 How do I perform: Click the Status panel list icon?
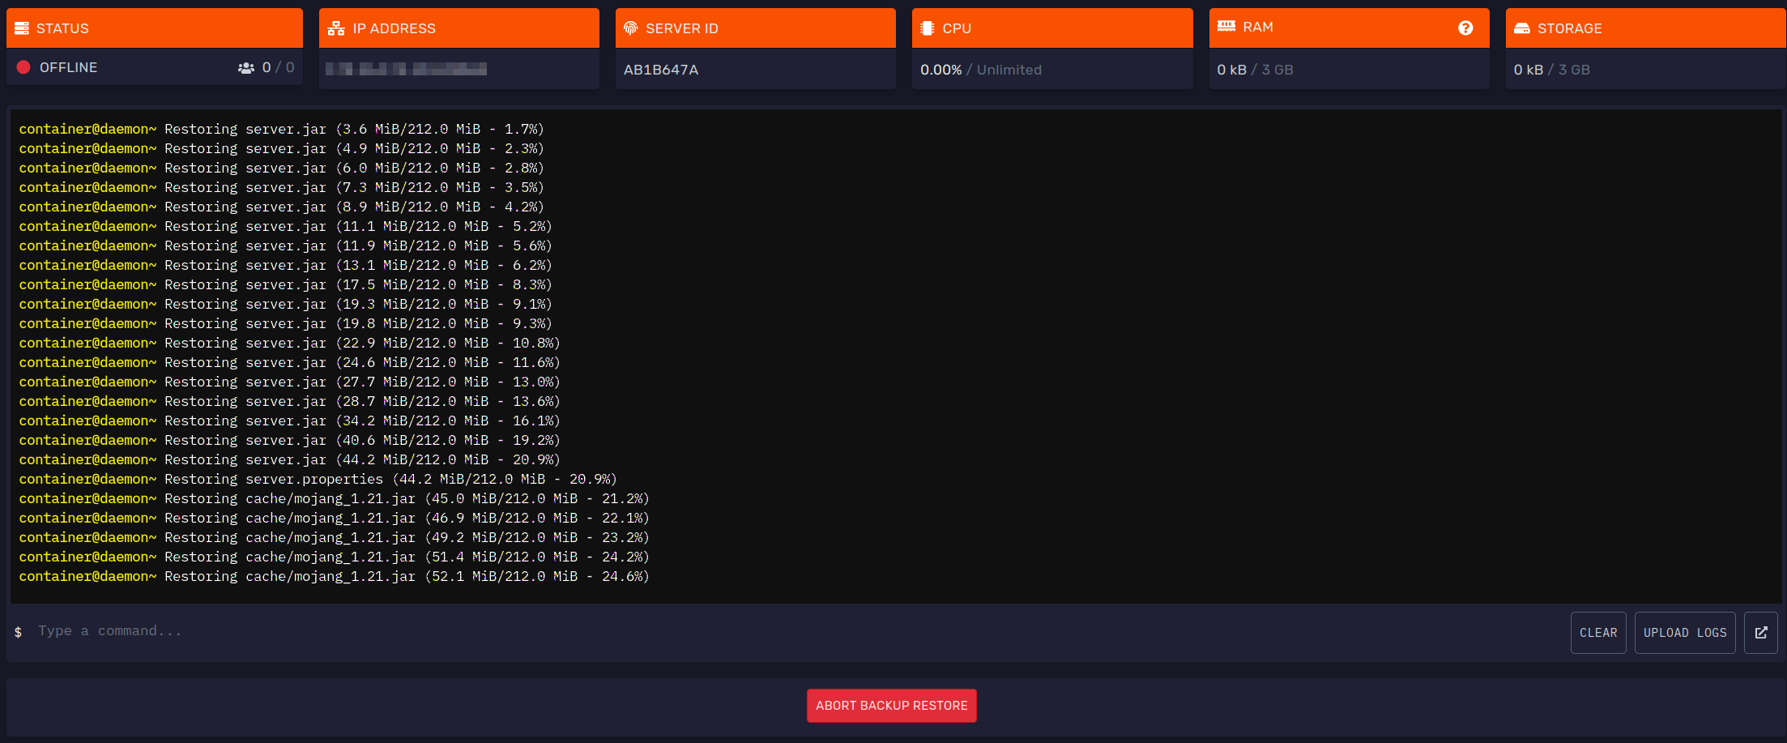tap(23, 28)
